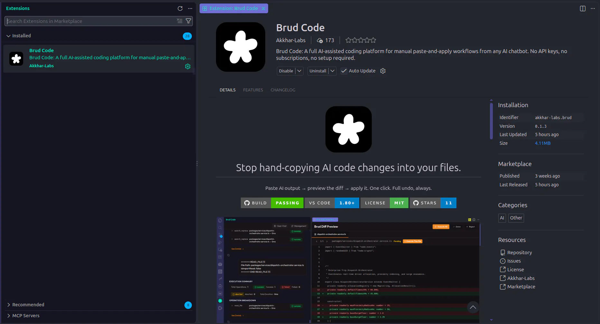This screenshot has height=324, width=600.
Task: Click the BUILD PASSING badge
Action: 272,203
